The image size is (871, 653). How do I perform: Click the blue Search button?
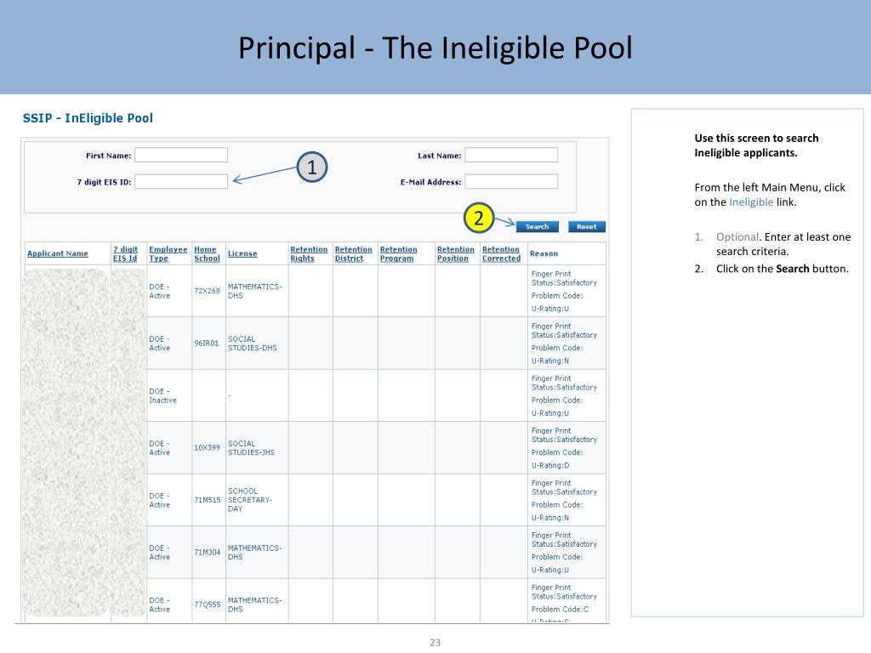pos(537,226)
